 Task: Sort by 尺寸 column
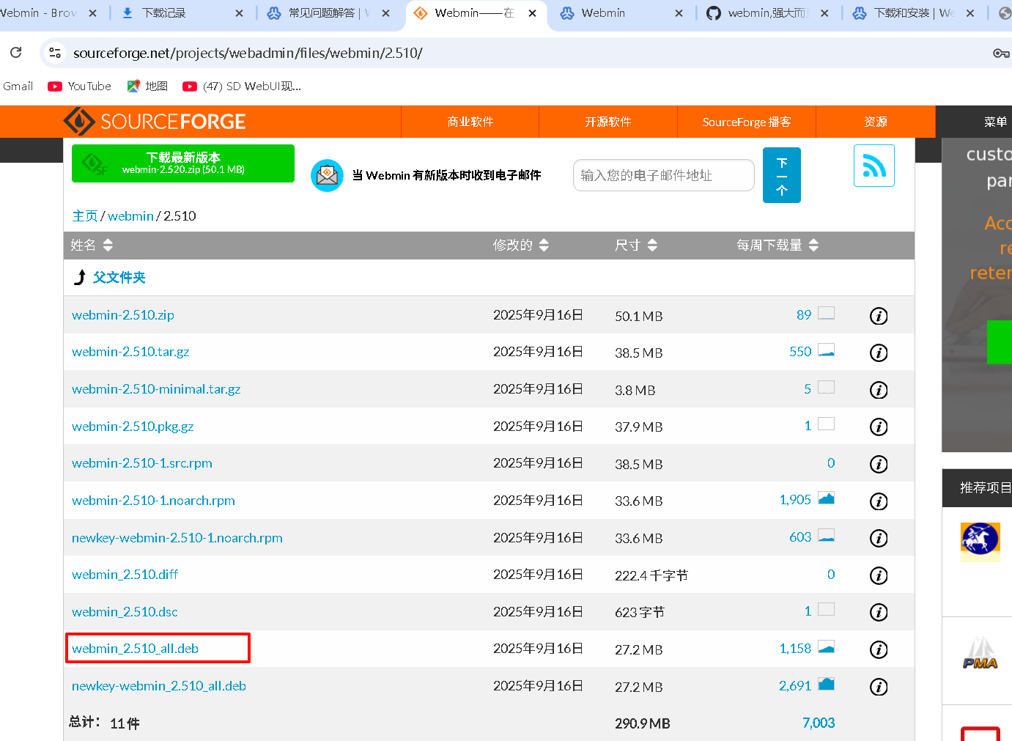636,245
